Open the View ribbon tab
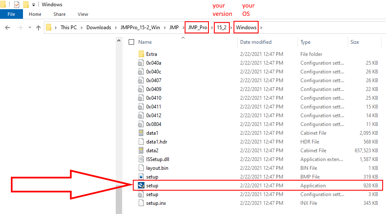The width and height of the screenshot is (386, 214). coord(83,14)
